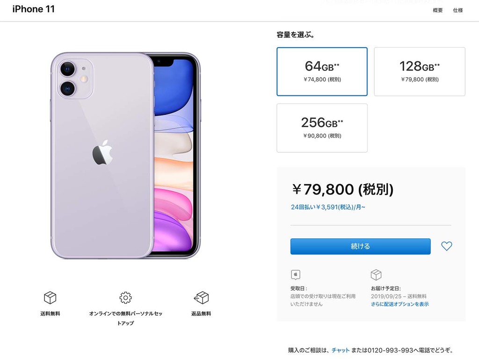Image resolution: width=479 pixels, height=359 pixels.
Task: Select the 128GB capacity option
Action: pos(420,72)
